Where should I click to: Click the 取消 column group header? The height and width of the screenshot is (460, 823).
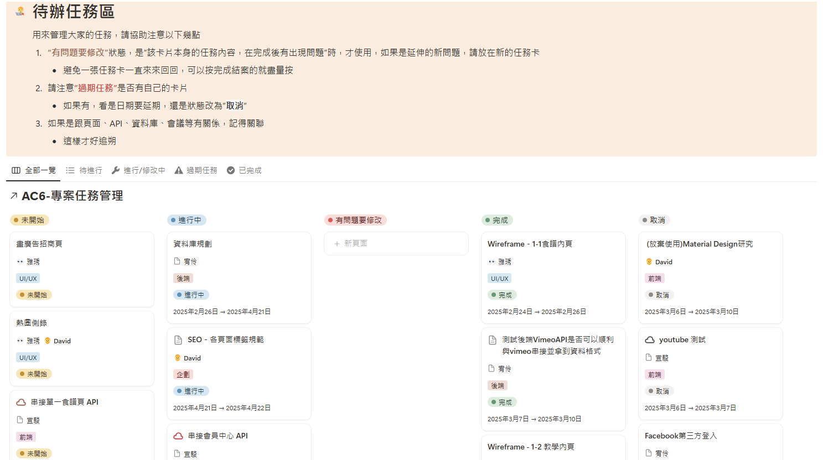pos(654,220)
